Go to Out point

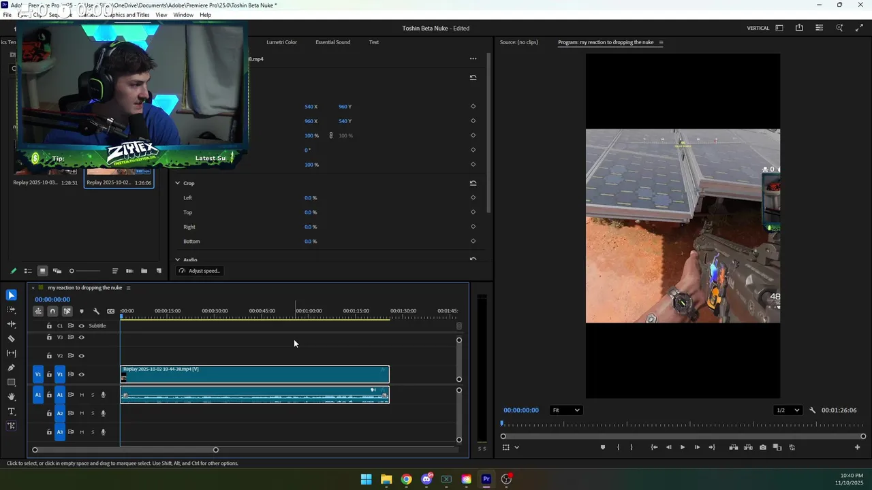pyautogui.click(x=712, y=447)
